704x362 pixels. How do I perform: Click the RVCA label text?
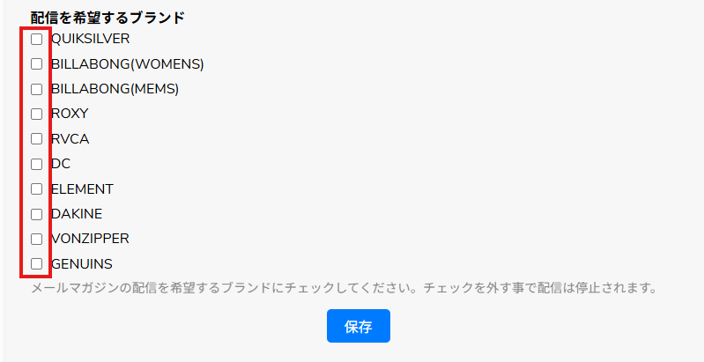(70, 138)
